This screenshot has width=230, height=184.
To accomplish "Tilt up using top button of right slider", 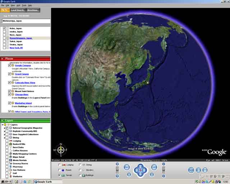I will pyautogui.click(x=164, y=164).
